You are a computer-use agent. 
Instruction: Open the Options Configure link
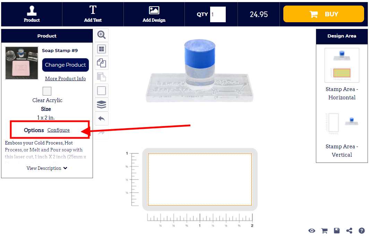tap(59, 130)
